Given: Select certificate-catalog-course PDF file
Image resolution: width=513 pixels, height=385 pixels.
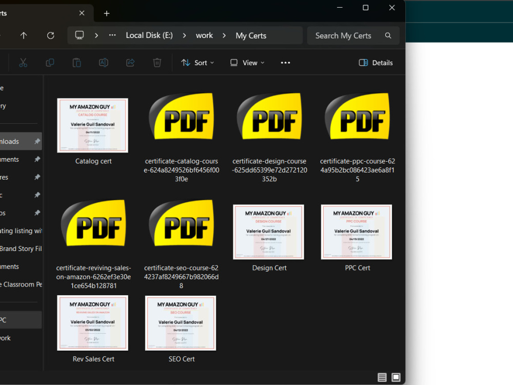Looking at the screenshot, I should pyautogui.click(x=182, y=138).
